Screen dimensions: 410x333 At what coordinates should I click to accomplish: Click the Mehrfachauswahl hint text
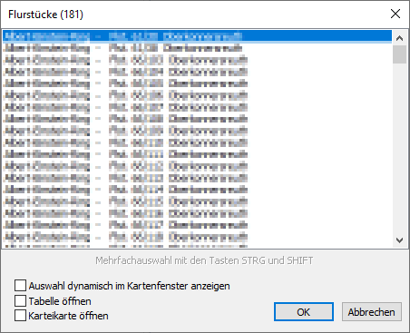[204, 260]
